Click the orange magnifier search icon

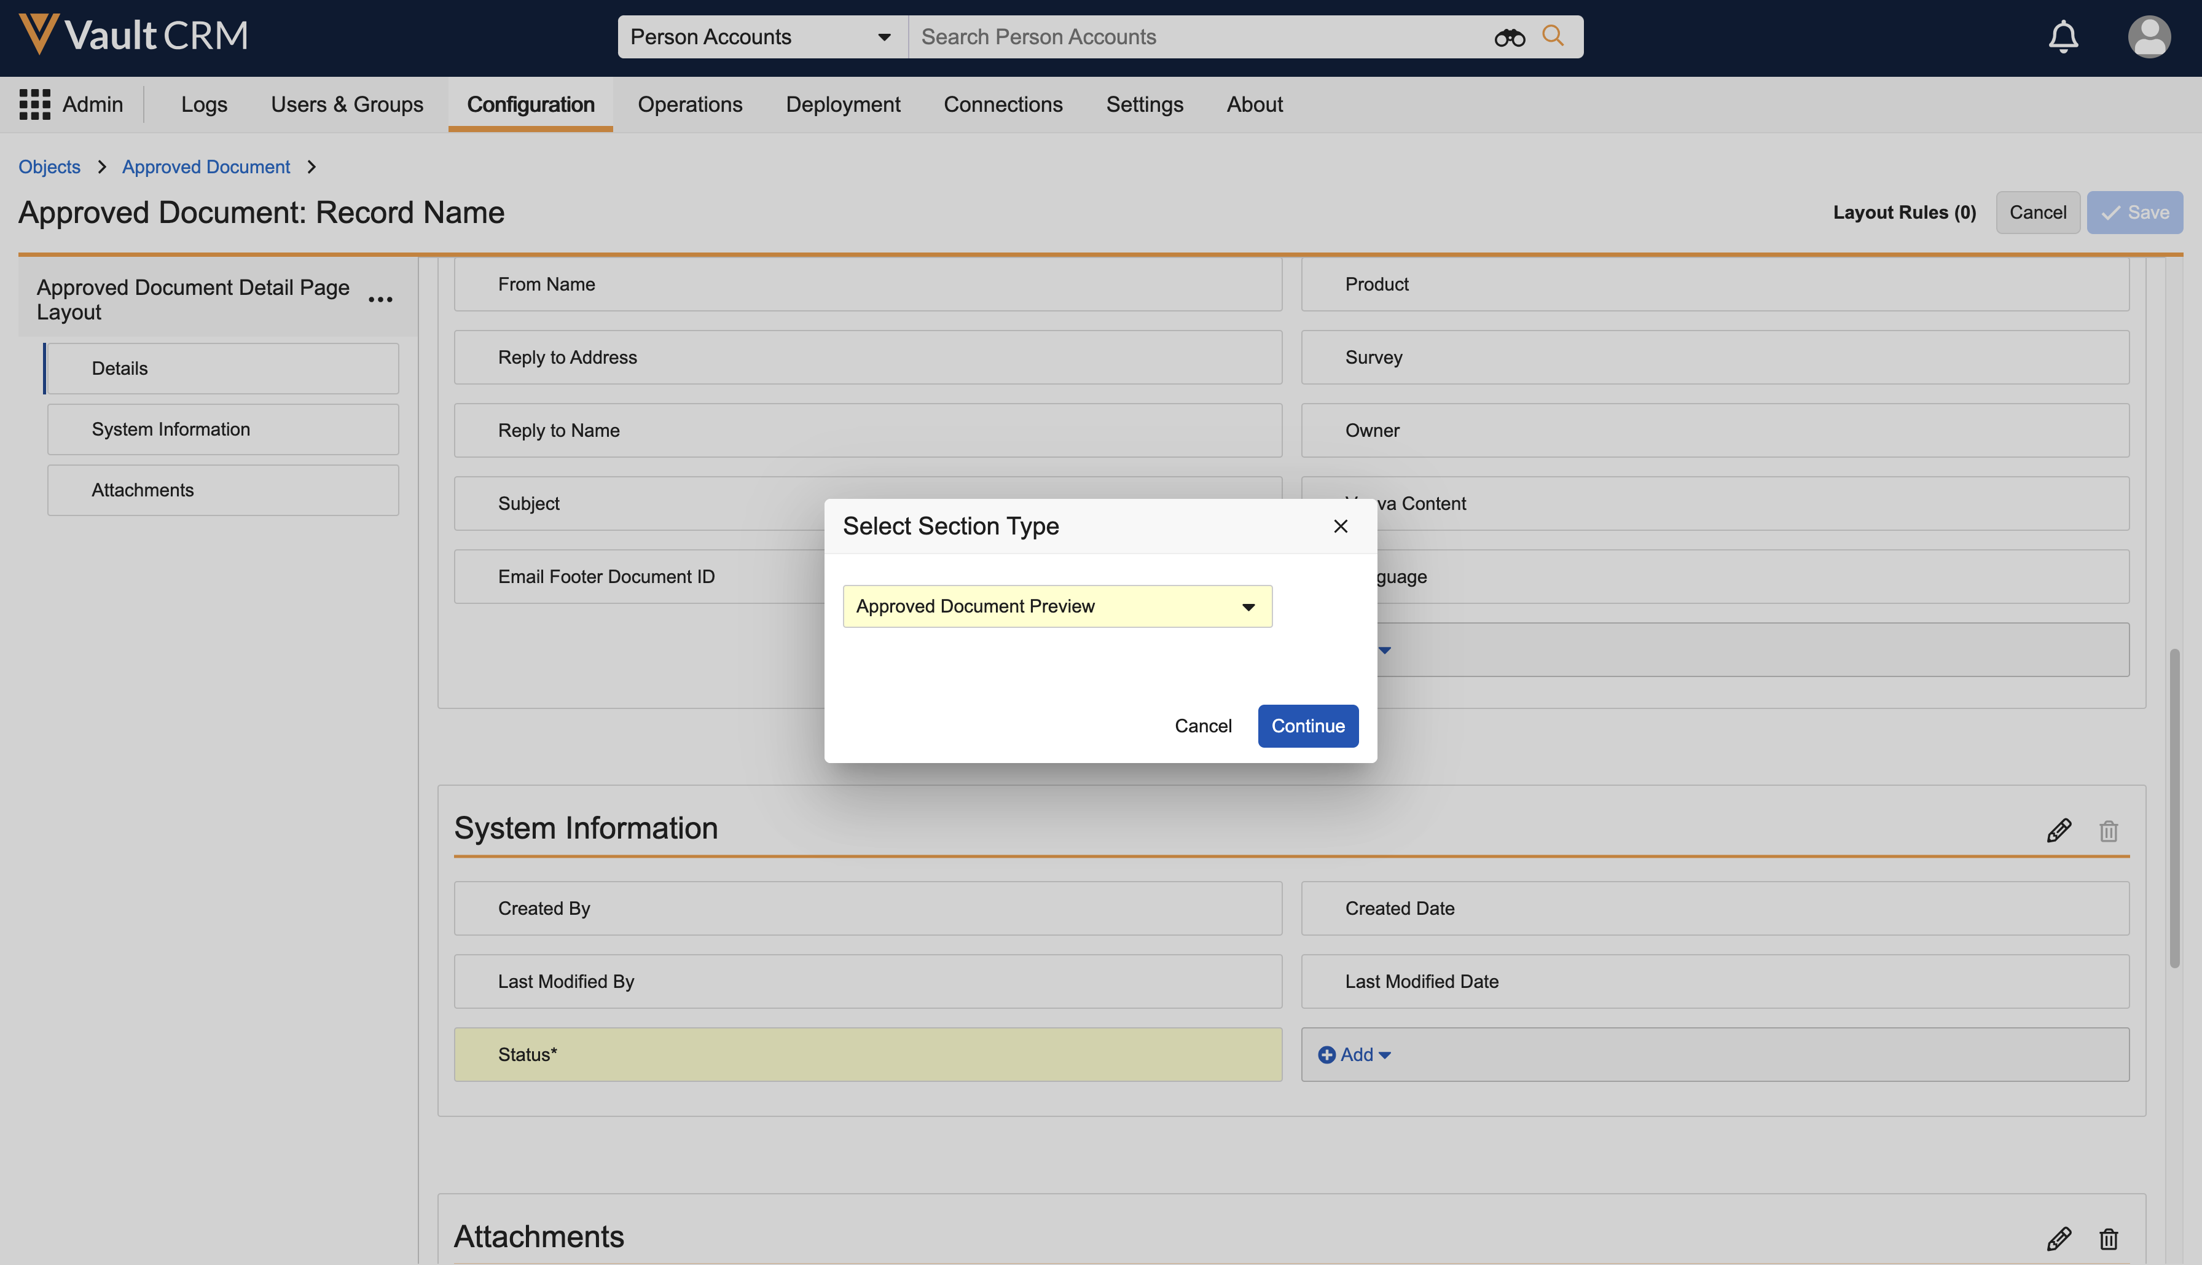(1552, 36)
